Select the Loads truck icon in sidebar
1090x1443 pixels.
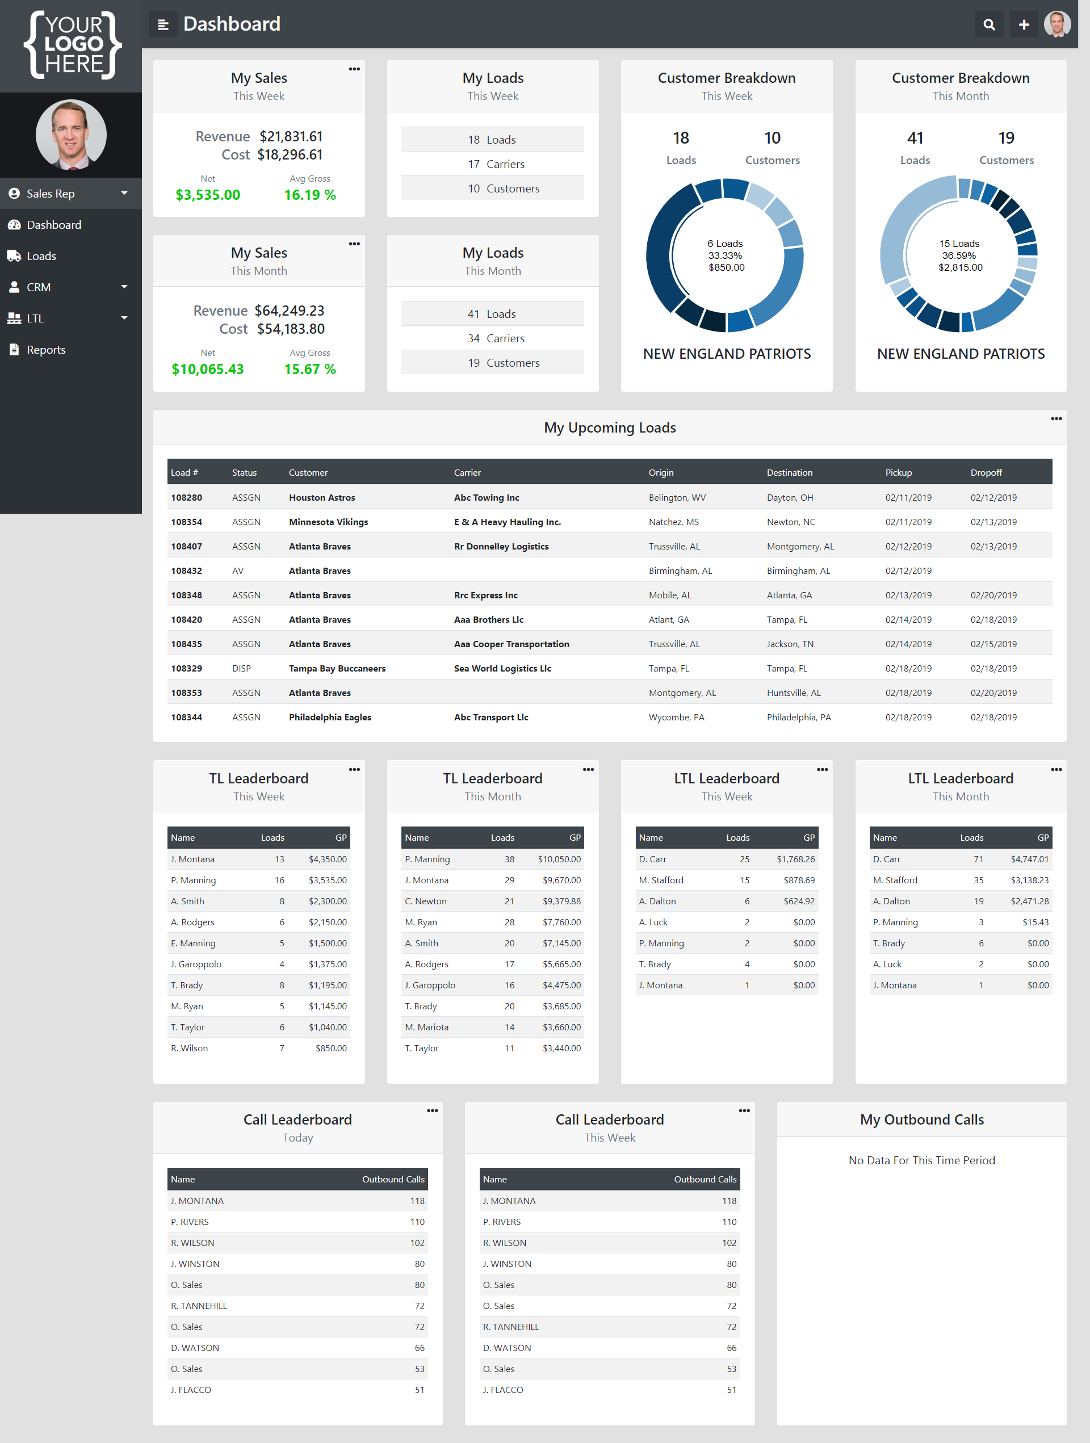[x=15, y=255]
